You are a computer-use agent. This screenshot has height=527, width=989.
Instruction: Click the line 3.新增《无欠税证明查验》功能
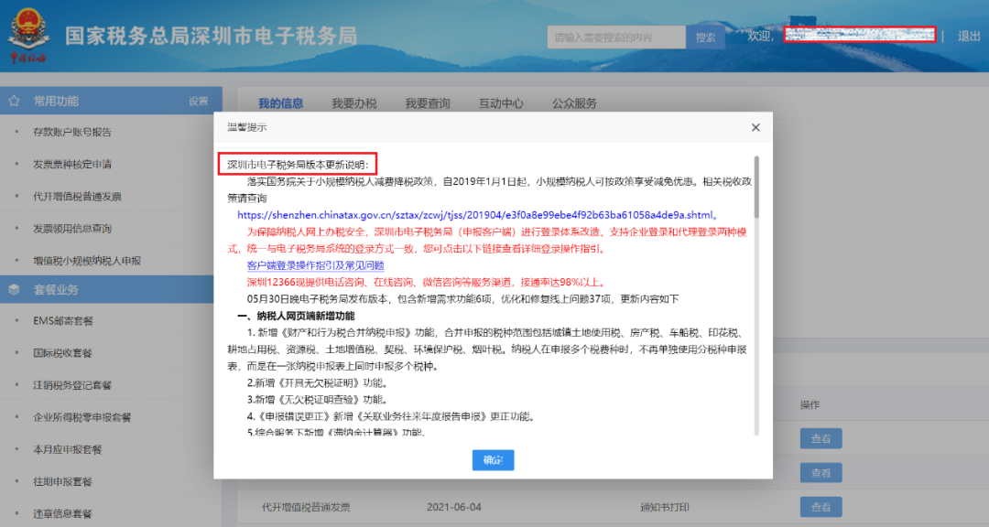(x=317, y=400)
